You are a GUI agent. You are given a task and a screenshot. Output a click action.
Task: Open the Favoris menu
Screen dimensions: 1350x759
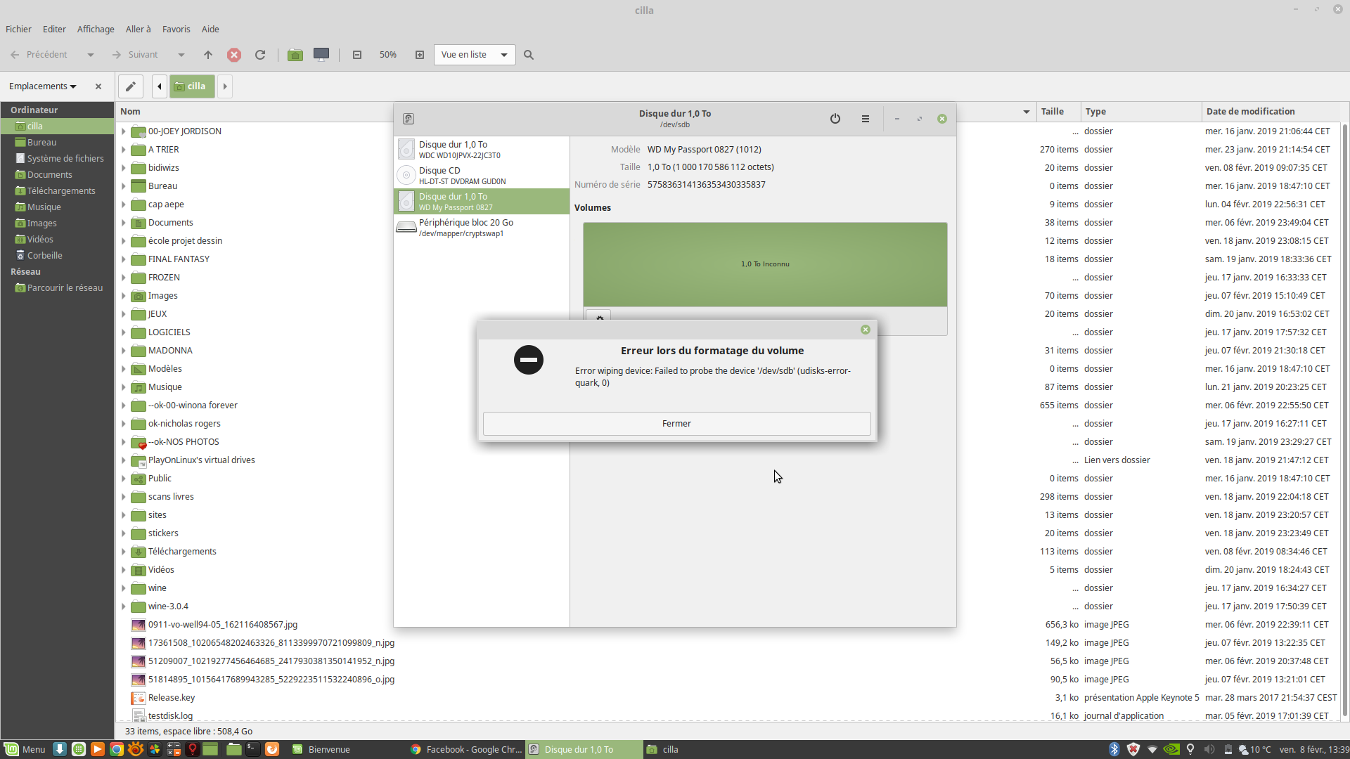coord(176,29)
